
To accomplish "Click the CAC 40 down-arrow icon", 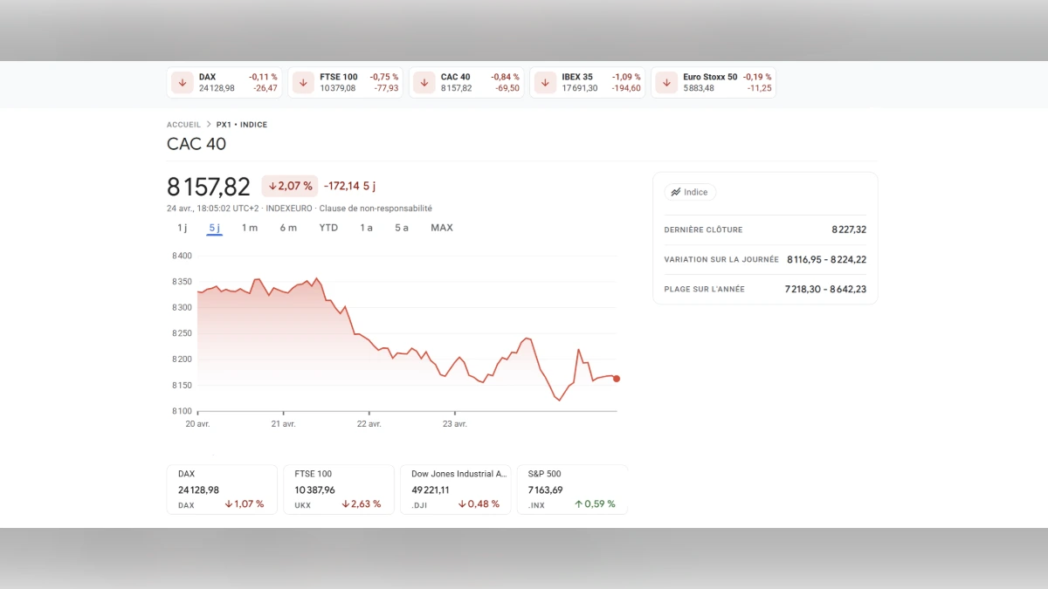I will [424, 82].
